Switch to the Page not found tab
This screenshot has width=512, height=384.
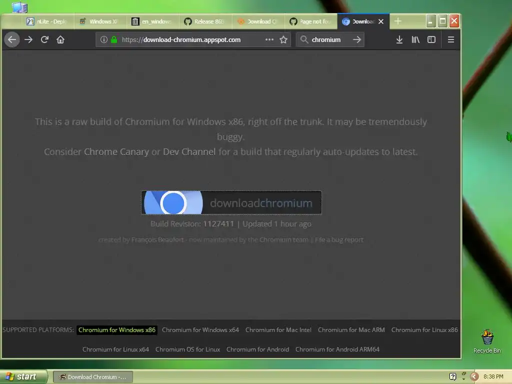pos(311,21)
